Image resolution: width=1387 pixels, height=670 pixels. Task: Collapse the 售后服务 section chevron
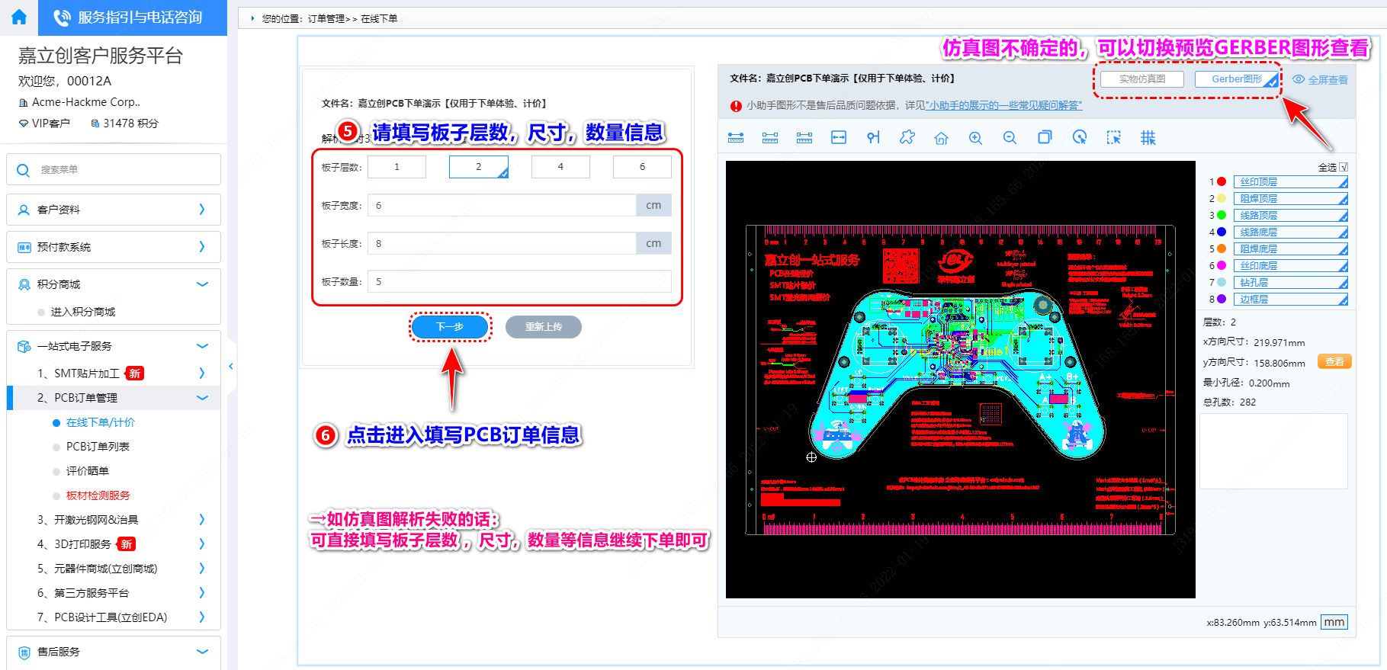202,652
